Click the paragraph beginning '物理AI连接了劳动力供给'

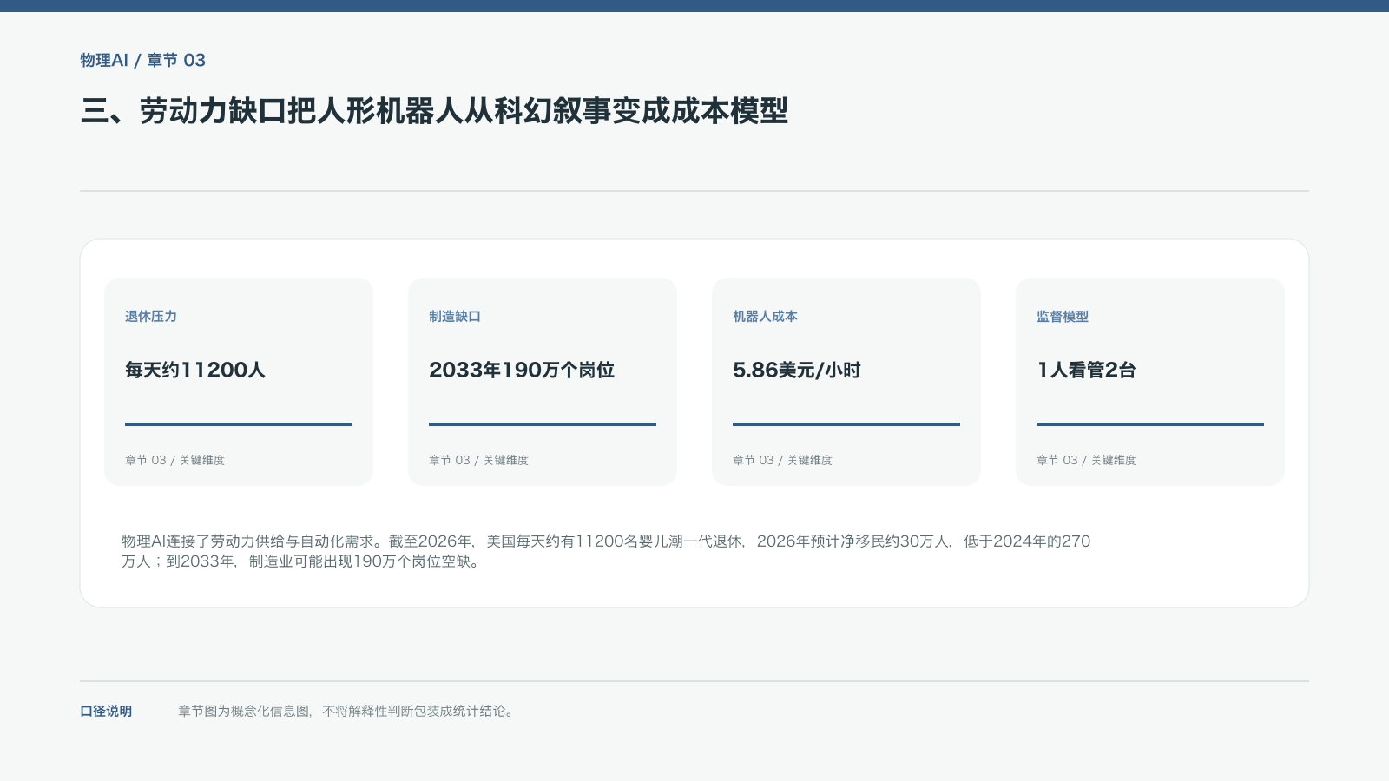606,551
